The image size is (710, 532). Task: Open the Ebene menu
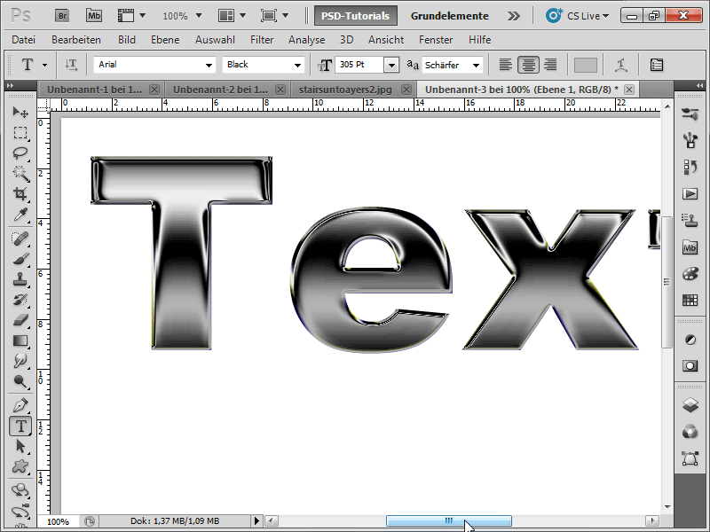point(165,40)
